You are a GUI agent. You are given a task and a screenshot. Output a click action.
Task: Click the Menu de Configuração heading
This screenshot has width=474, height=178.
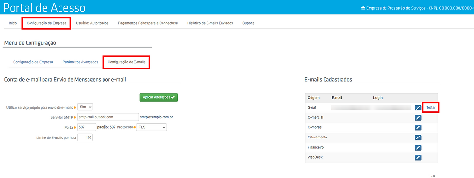click(30, 43)
